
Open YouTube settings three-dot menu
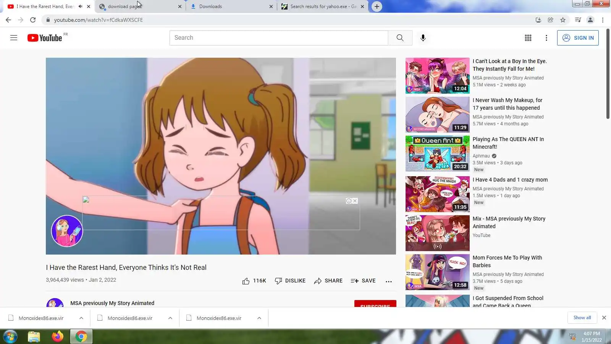click(x=546, y=38)
